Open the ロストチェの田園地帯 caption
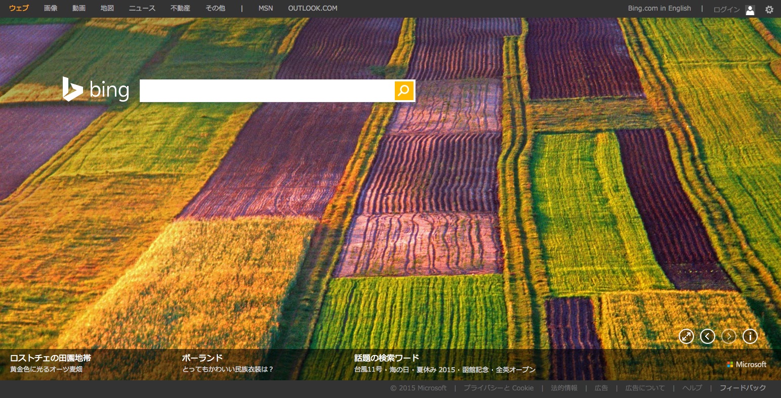The image size is (781, 398). pos(51,358)
